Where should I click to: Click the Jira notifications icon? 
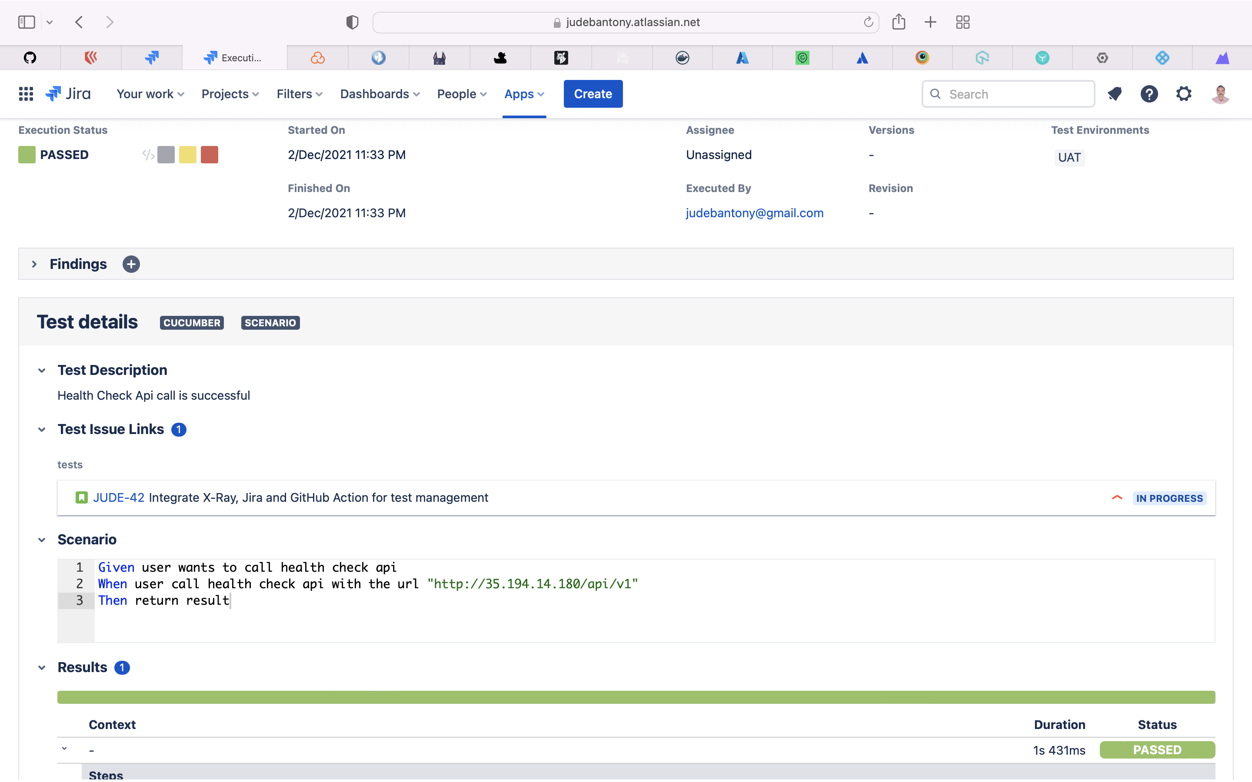coord(1114,93)
